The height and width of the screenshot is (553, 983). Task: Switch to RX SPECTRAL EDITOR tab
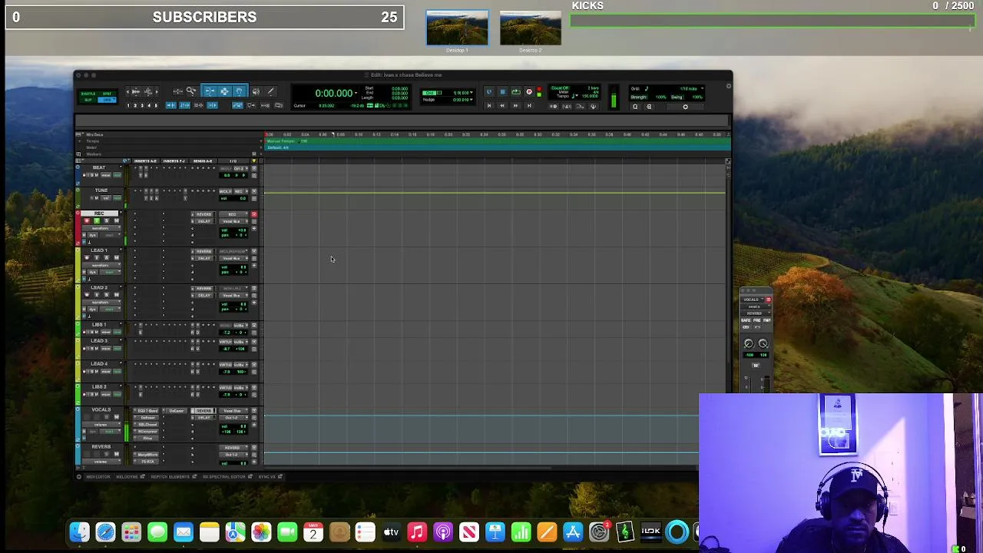[x=224, y=477]
